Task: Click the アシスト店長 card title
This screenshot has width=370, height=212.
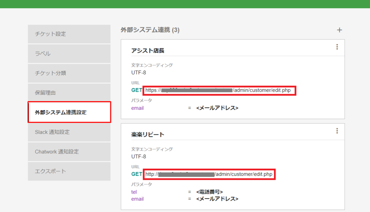Action: click(x=148, y=51)
